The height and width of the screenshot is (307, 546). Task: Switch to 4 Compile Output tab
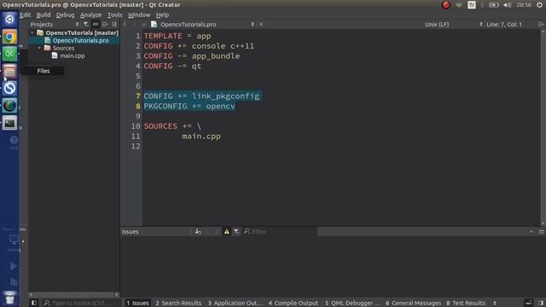click(293, 304)
